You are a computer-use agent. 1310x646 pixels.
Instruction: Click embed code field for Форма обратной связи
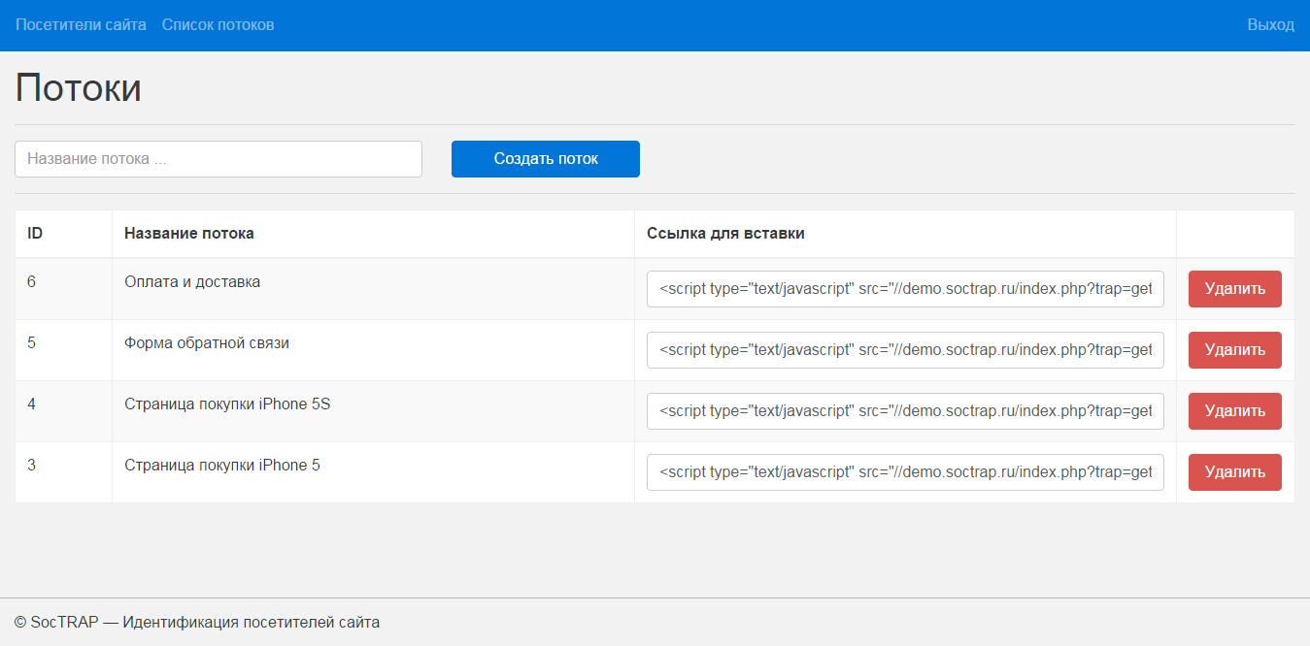click(x=905, y=350)
